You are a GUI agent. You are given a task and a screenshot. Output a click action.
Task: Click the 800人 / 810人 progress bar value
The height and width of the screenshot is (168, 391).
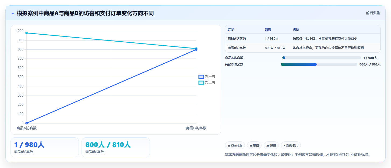coord(370,64)
